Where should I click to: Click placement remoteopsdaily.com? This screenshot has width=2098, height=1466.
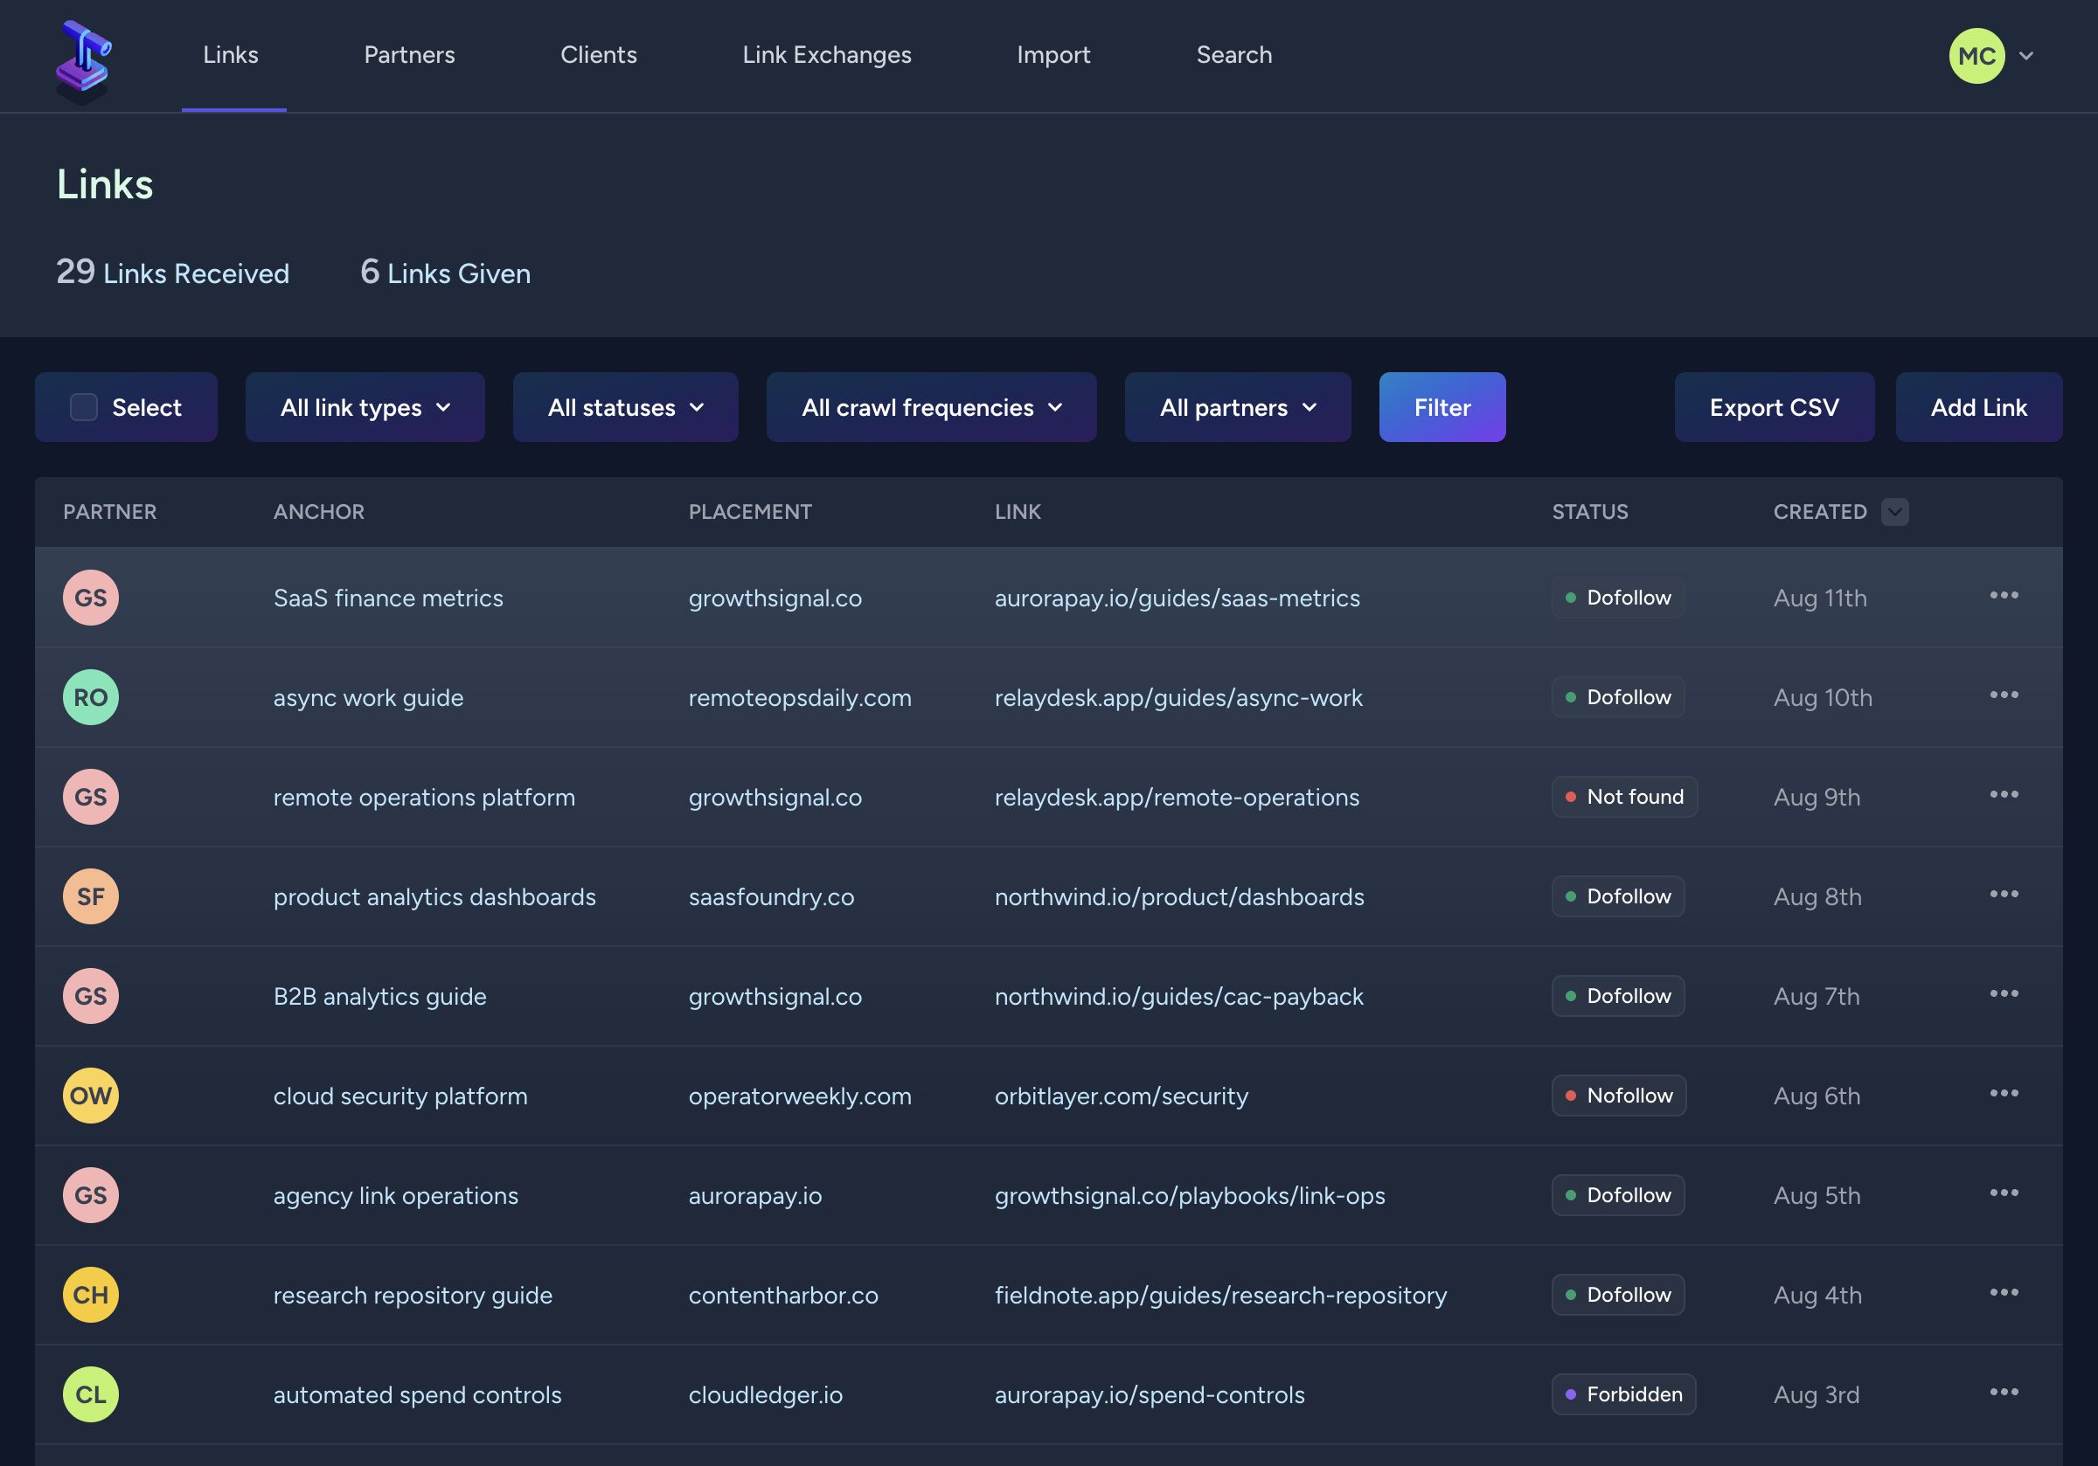(800, 697)
